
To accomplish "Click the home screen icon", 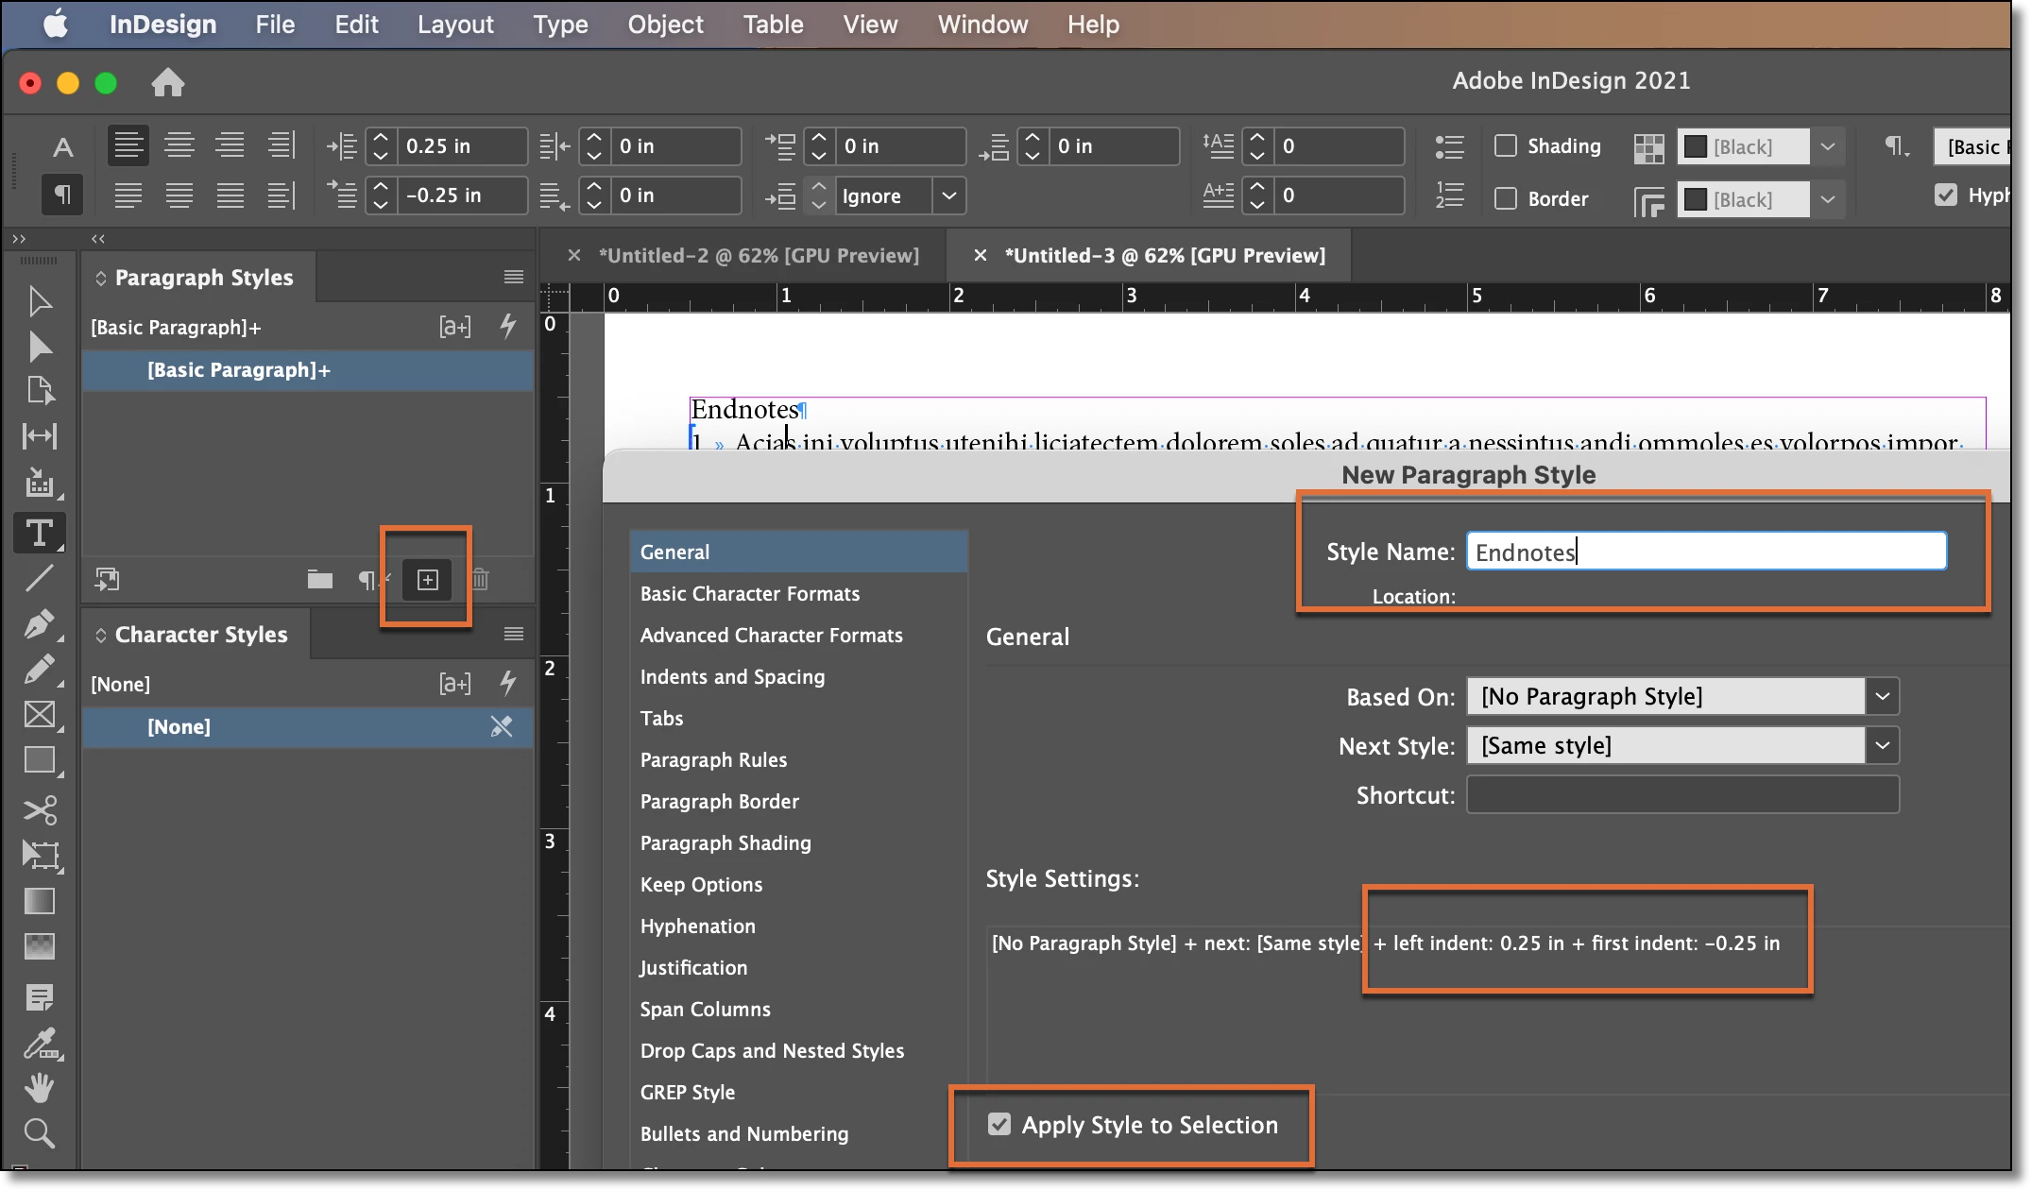I will (x=167, y=83).
